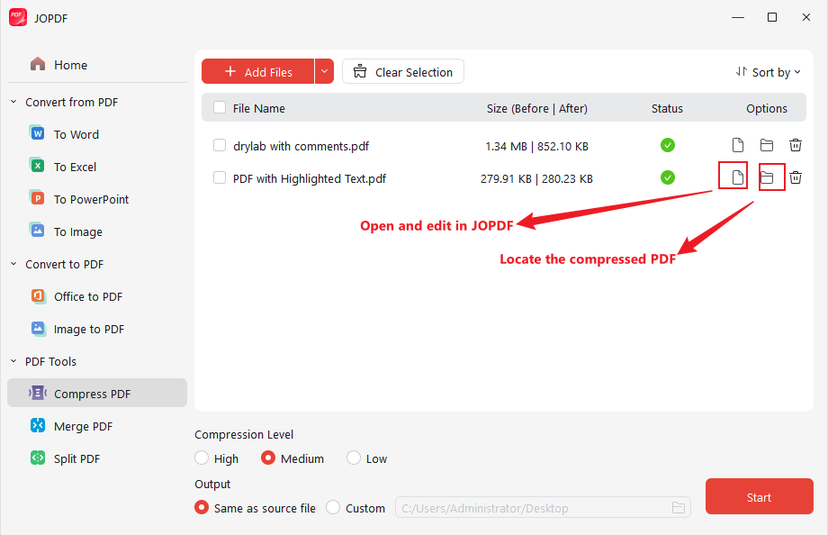Collapse the Convert from PDF section
Image resolution: width=828 pixels, height=535 pixels.
[x=13, y=102]
